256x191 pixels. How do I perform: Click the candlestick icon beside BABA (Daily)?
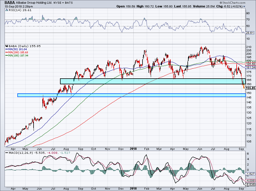coord(7,46)
